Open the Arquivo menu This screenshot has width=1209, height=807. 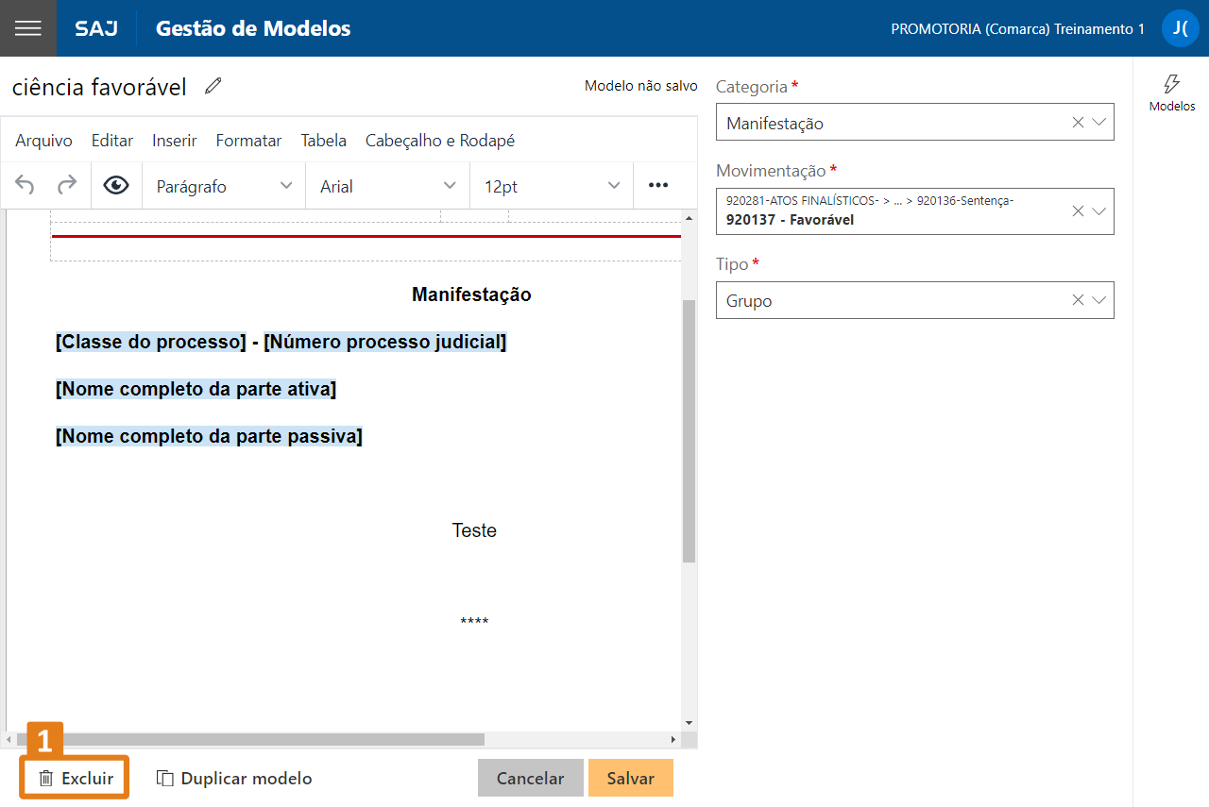pos(43,141)
